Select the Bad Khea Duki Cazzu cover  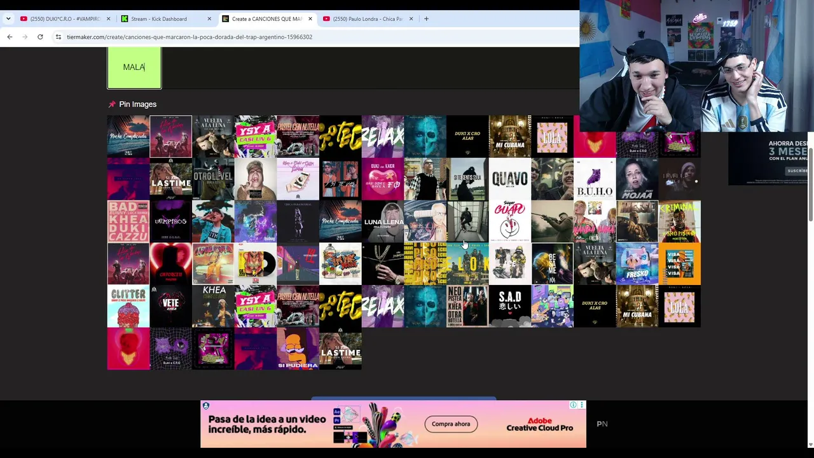coord(128,221)
